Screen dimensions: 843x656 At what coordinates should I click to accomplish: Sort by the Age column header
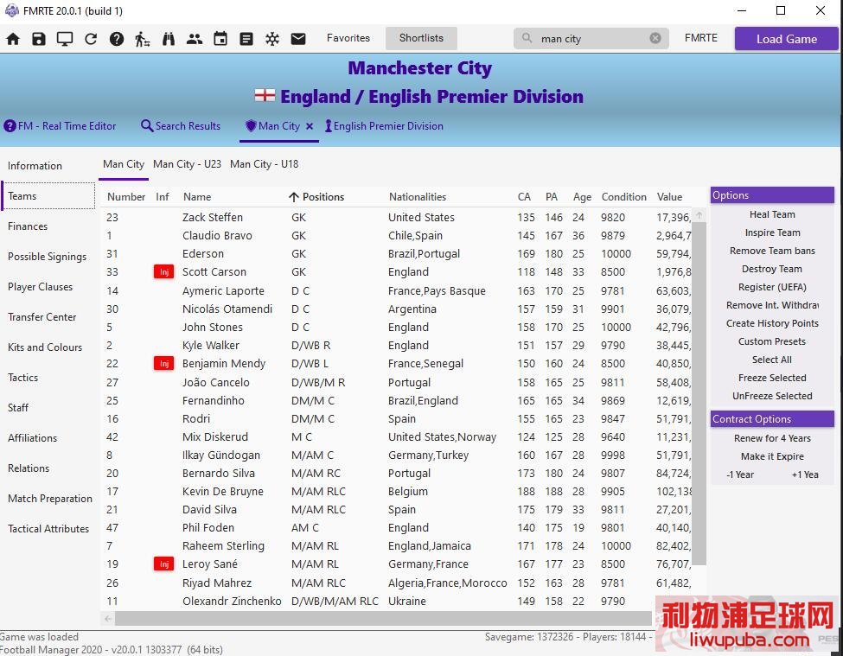(582, 197)
